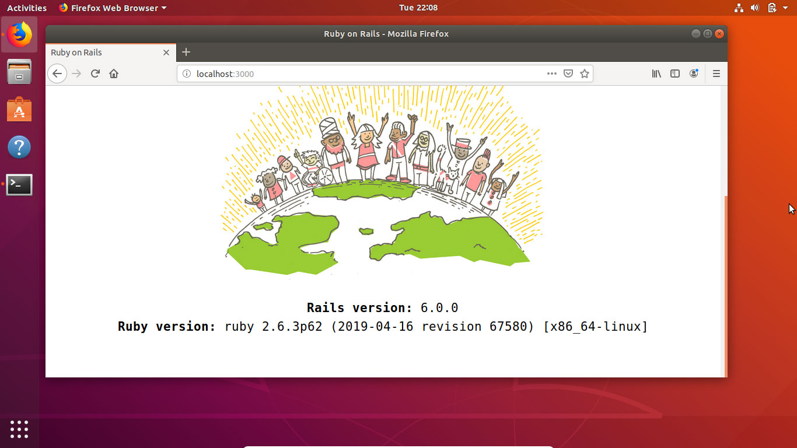Open Files manager in the dock
This screenshot has height=448, width=797.
[x=19, y=72]
